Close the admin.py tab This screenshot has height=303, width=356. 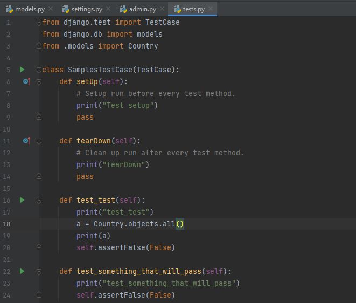162,9
